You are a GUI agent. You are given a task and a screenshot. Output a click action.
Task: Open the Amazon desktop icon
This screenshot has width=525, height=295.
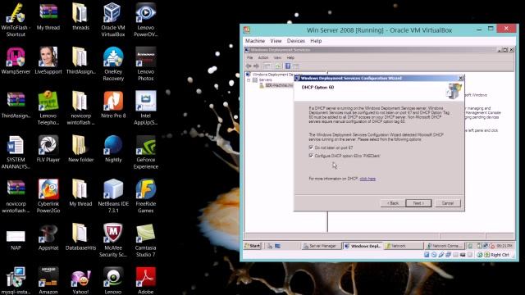(48, 280)
